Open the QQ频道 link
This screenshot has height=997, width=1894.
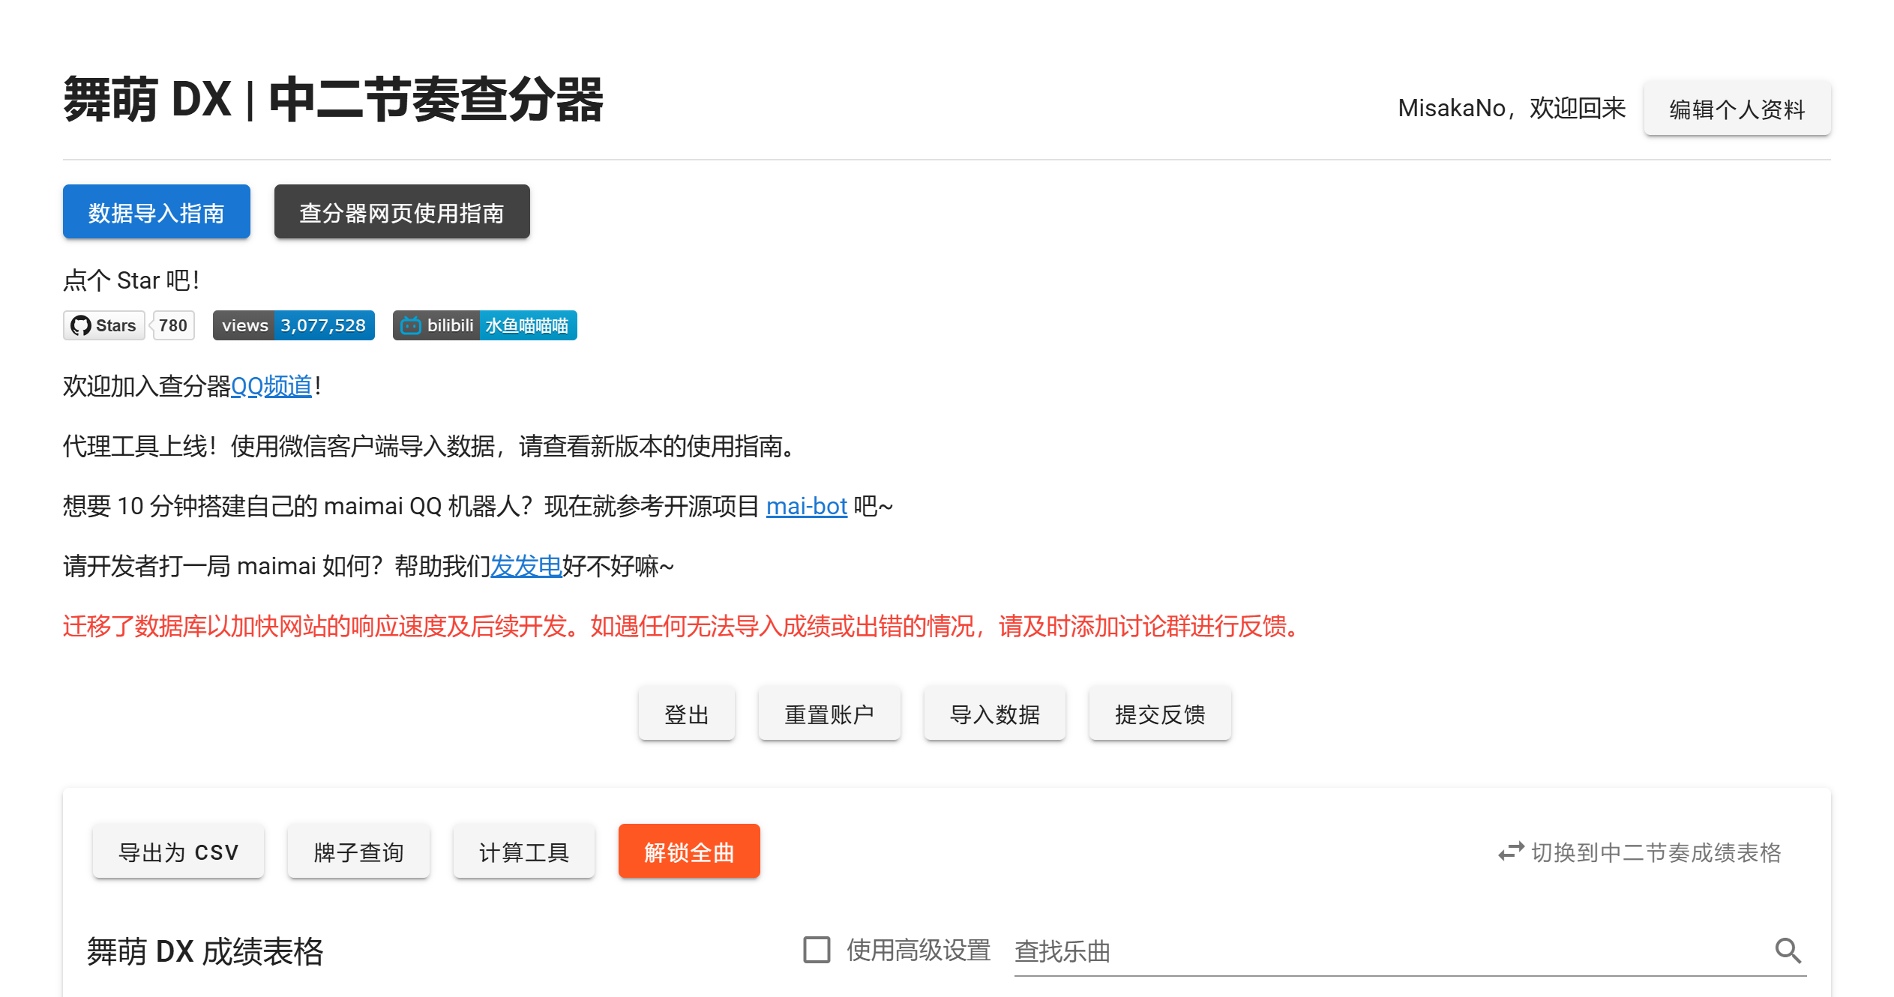coord(271,386)
